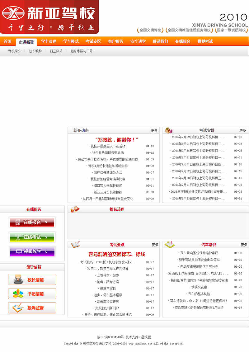
Task: Open the 学车流程 menu item
Action: pos(49,41)
